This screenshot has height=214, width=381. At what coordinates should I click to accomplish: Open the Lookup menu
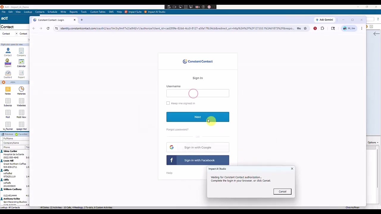click(x=28, y=12)
